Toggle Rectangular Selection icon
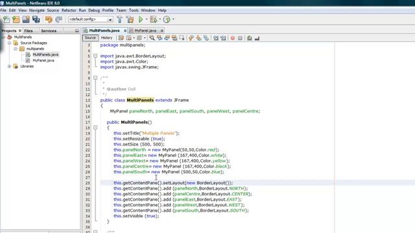This screenshot has width=415, height=233. tap(182, 38)
